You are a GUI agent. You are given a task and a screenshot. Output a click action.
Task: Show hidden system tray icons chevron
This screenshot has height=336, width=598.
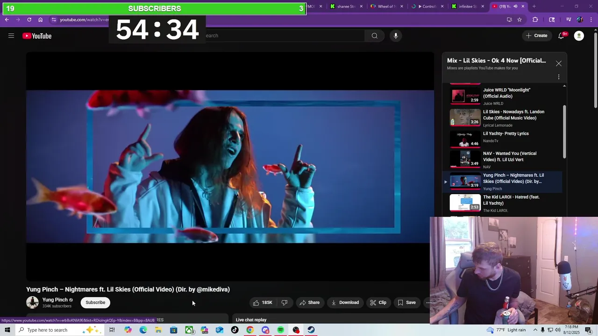pyautogui.click(x=535, y=330)
